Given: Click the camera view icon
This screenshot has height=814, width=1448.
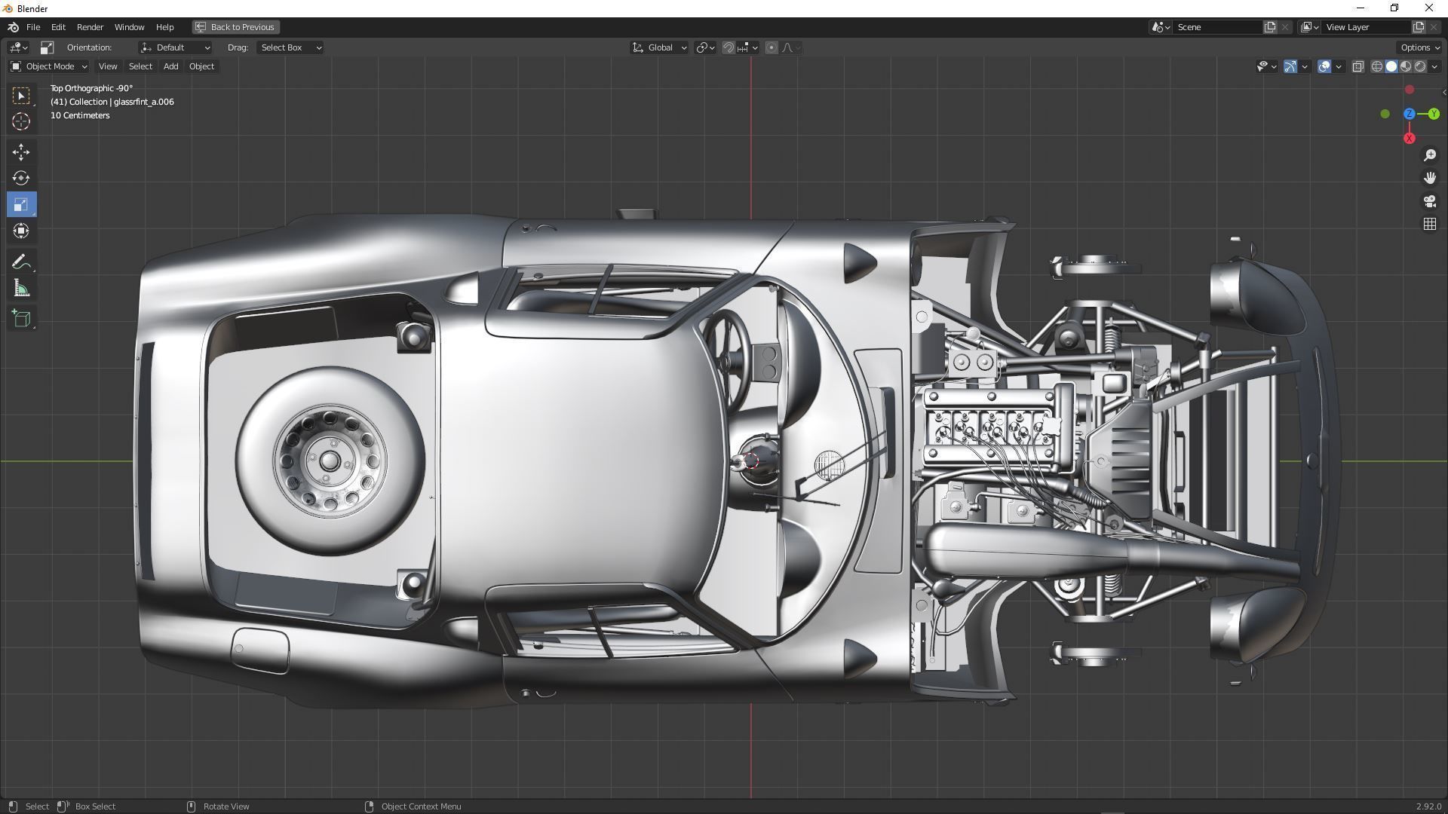Looking at the screenshot, I should 1430,201.
